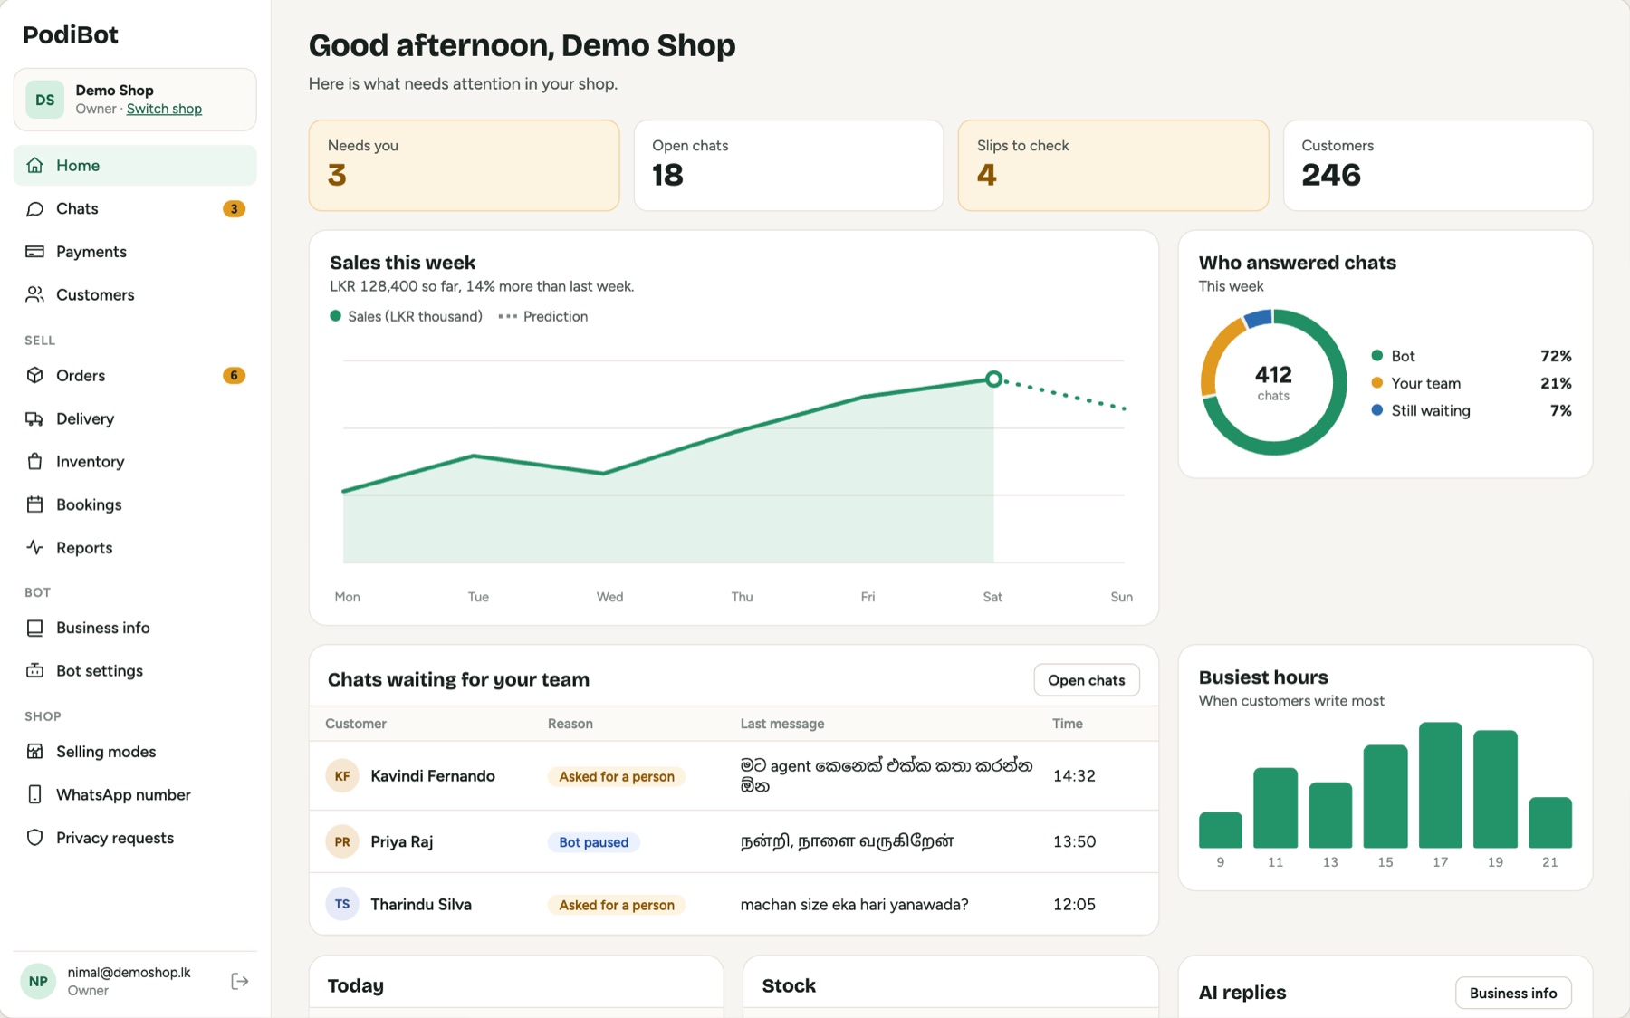Open Kavindi Fernando's waiting chat row
1630x1018 pixels.
pos(733,776)
